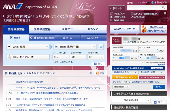This screenshot has height=111, width=170.
Task: Click the swap departure and arrival icon
Action: pyautogui.click(x=101, y=47)
